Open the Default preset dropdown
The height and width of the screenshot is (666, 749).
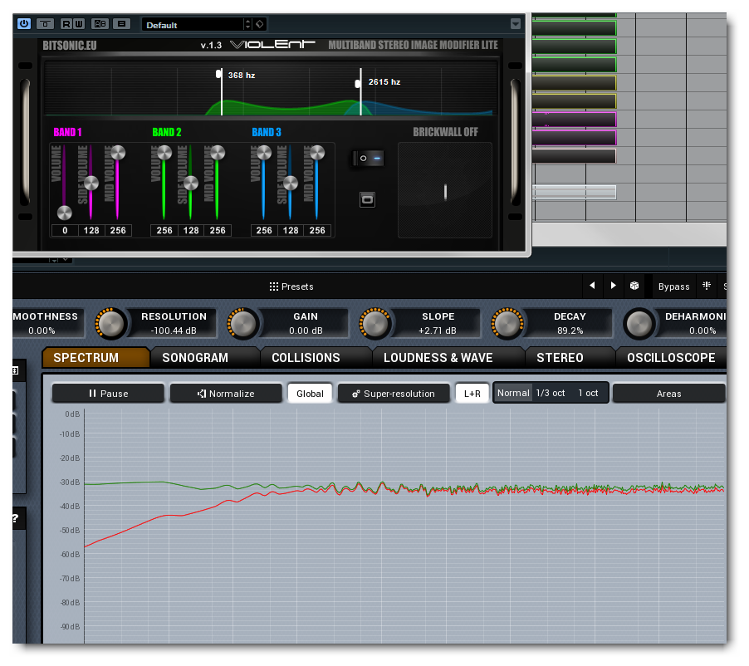[193, 24]
